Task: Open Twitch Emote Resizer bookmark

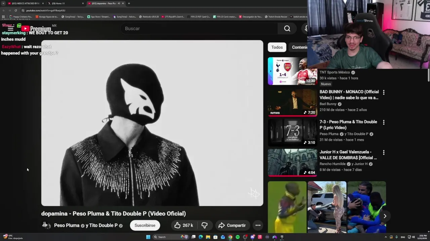Action: tap(276, 17)
